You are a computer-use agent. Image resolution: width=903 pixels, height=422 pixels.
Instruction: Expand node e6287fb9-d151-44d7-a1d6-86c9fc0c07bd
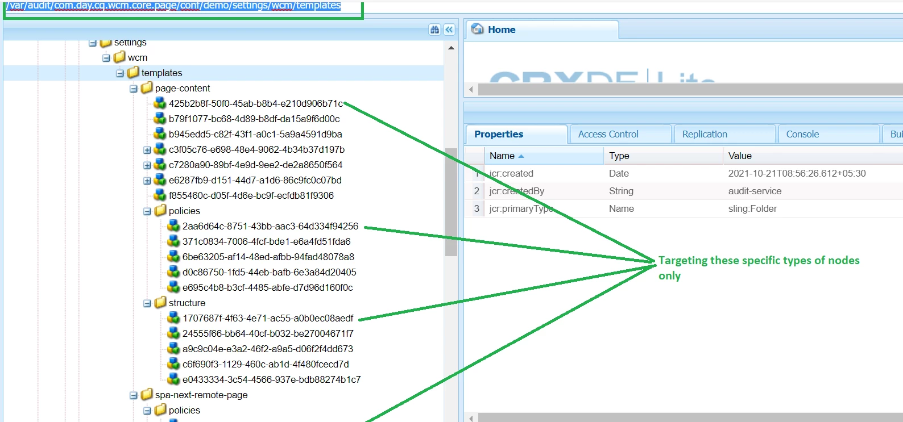point(147,181)
